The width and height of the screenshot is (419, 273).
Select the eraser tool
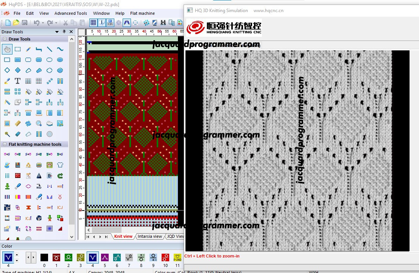[18, 134]
